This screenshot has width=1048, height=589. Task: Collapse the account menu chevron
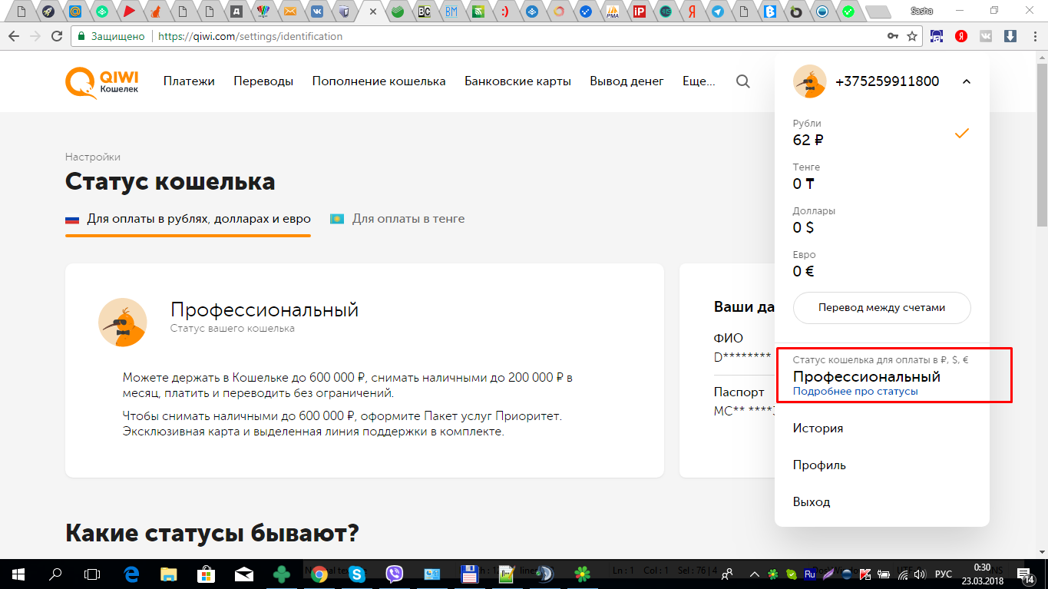click(x=966, y=81)
